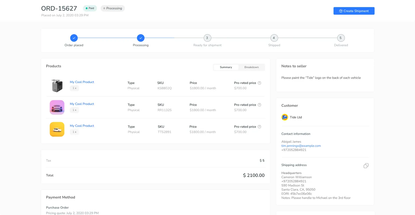The height and width of the screenshot is (215, 415).
Task: Click the EORI: 45b7ec06e06c line
Action: click(297, 194)
